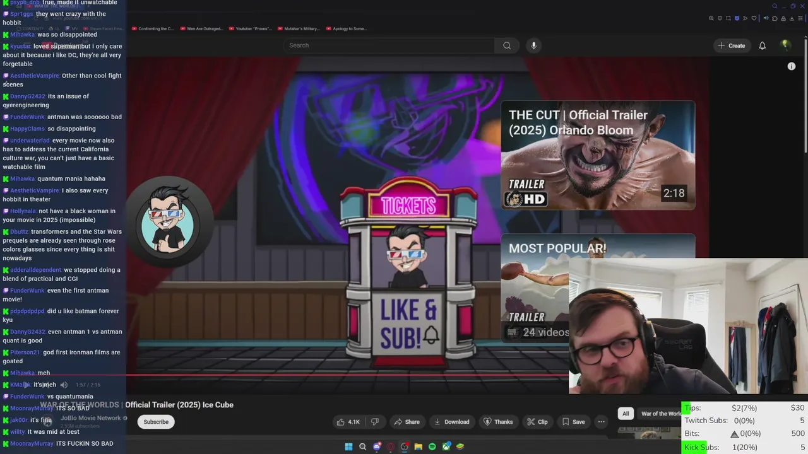Screen dimensions: 808x454
Task: Save the video to a playlist
Action: click(573, 422)
